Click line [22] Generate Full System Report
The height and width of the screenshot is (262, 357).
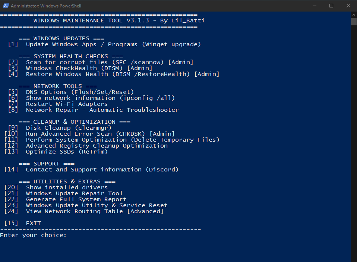point(65,199)
